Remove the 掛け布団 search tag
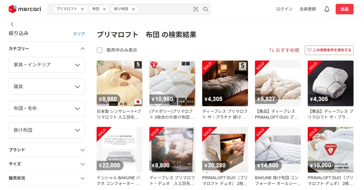Viewport: 364px width, 190px height. (133, 9)
